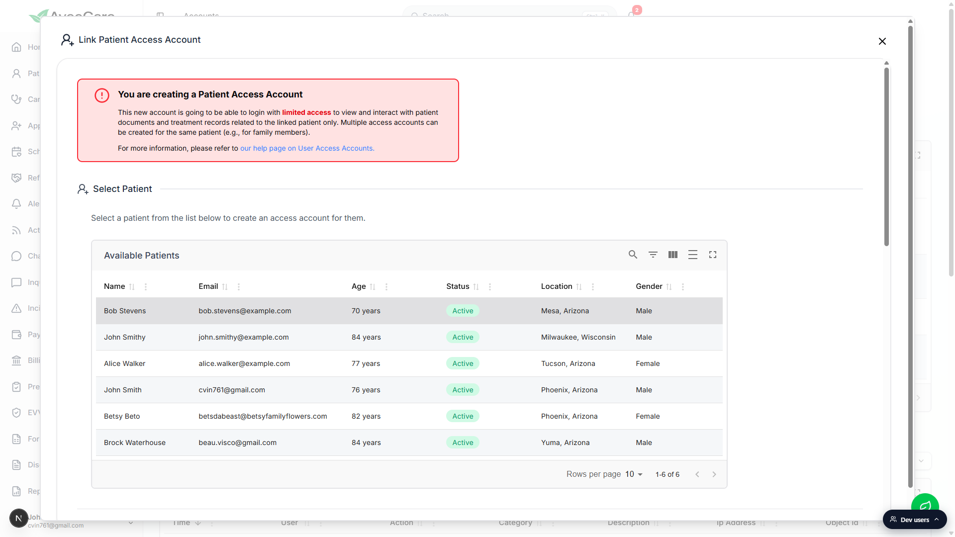955x537 pixels.
Task: Click email betsdabeast@betsyfamilyflowers.com
Action: [263, 416]
